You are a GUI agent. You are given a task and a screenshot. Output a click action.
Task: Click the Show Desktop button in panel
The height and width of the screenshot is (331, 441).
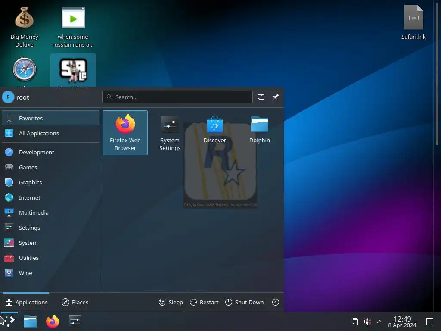tap(430, 322)
